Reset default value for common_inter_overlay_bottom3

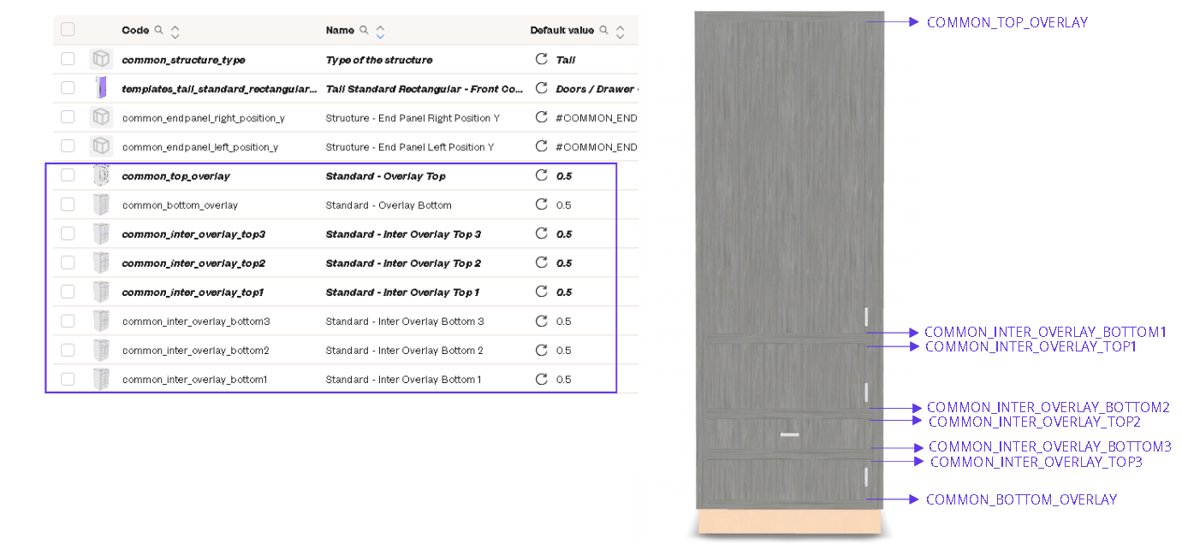click(x=541, y=321)
